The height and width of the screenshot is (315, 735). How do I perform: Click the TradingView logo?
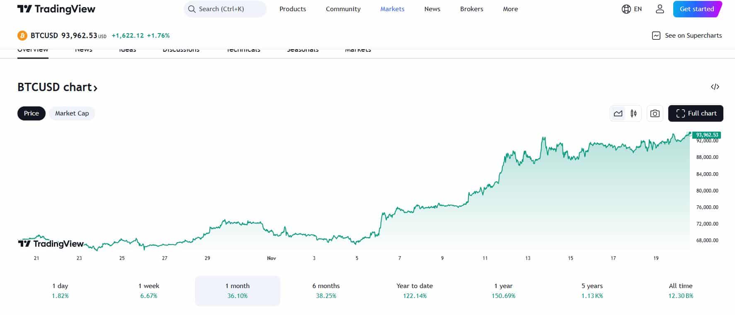(x=56, y=9)
